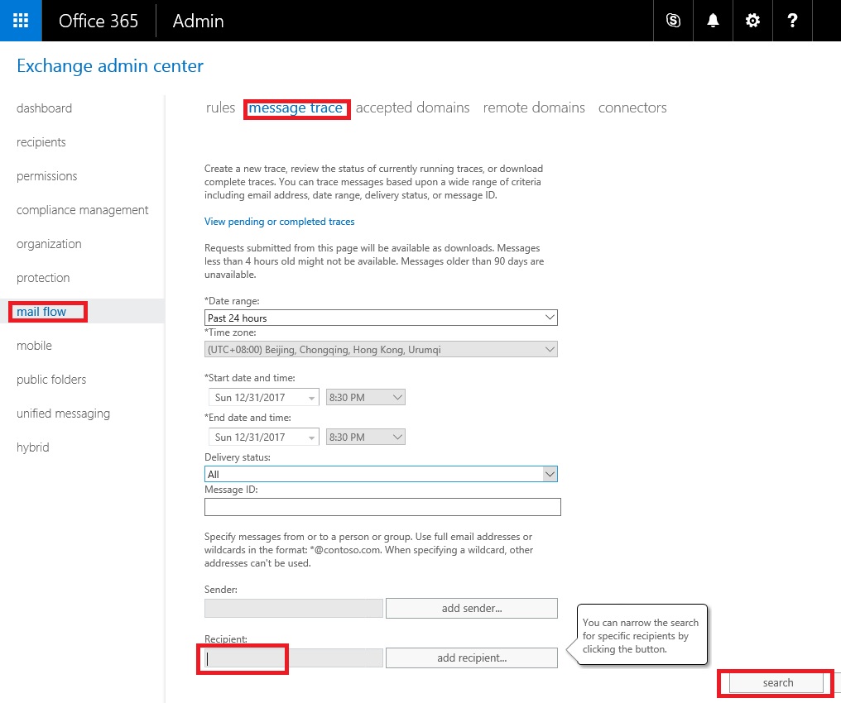Switch to the rules tab
The image size is (841, 703).
(220, 108)
